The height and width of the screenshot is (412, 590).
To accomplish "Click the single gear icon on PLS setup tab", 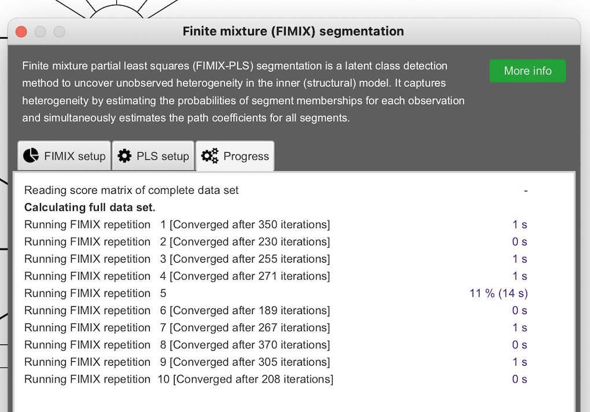I will pyautogui.click(x=124, y=156).
